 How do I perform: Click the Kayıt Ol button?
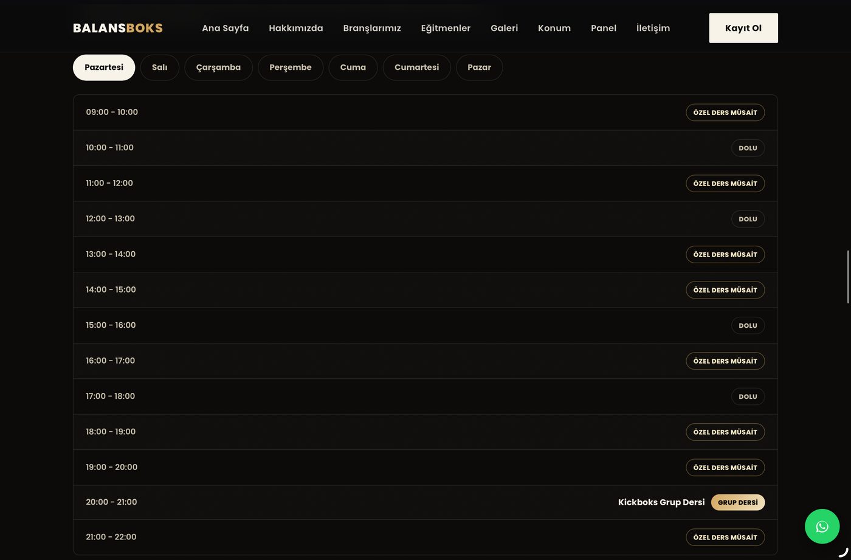743,28
